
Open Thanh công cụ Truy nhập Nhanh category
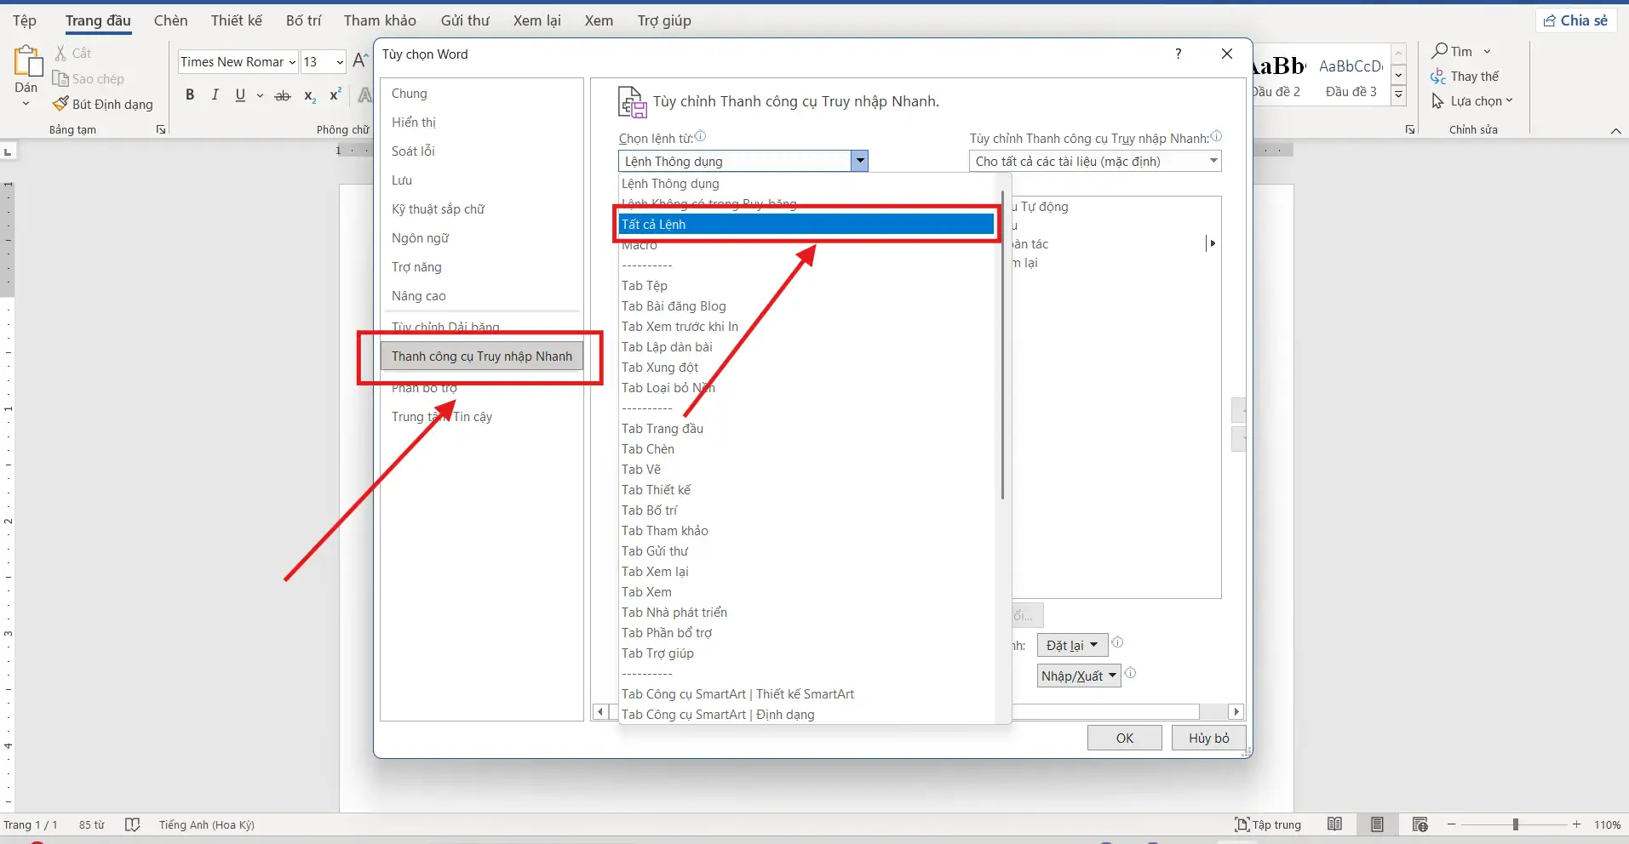click(x=481, y=356)
